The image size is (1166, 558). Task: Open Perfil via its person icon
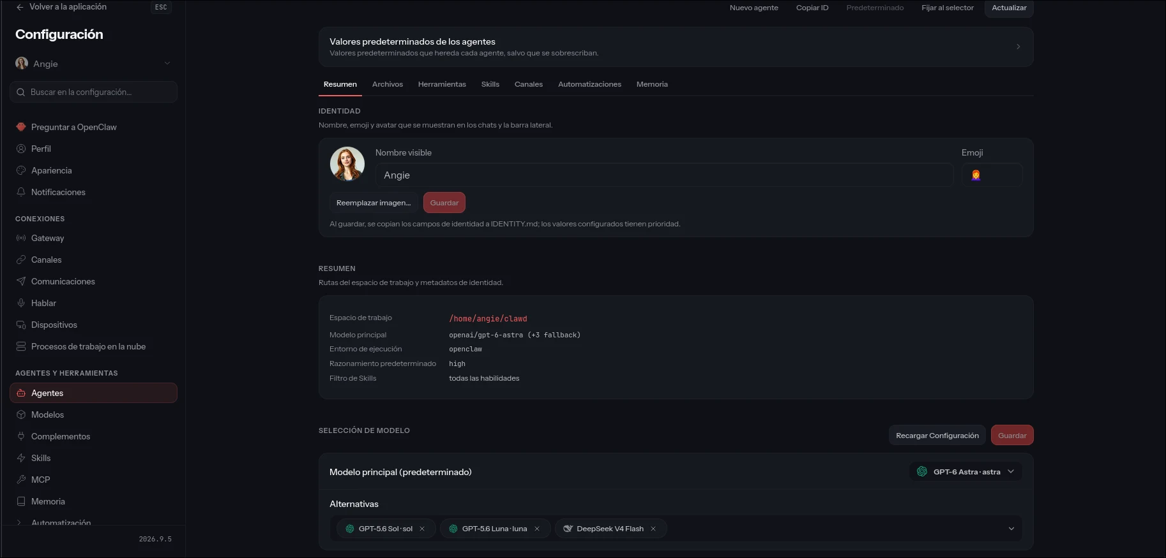click(21, 149)
